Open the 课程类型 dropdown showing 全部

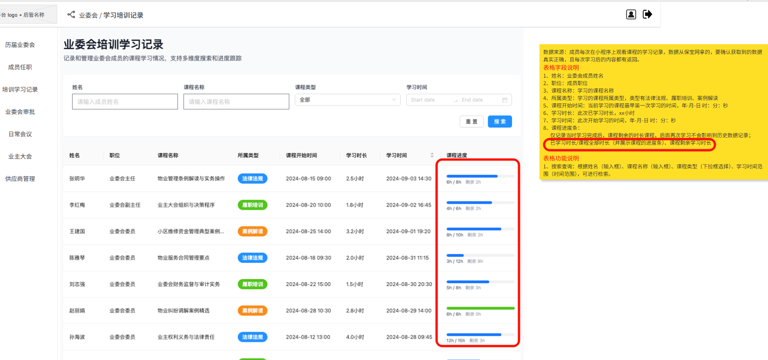pos(347,100)
